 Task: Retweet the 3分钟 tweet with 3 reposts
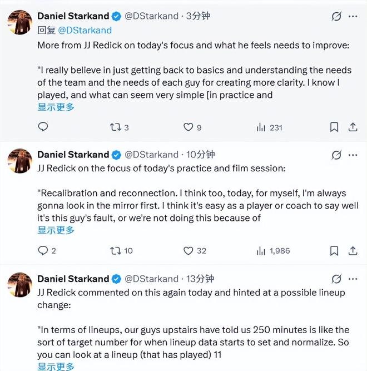115,127
